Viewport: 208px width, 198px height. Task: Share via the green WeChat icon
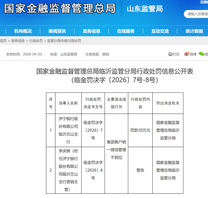pos(201,54)
